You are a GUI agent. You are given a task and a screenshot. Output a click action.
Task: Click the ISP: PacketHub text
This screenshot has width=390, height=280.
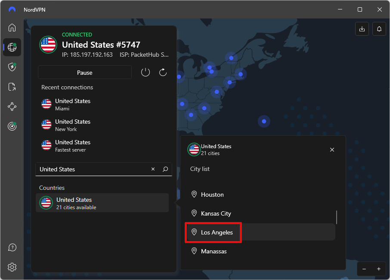[x=144, y=55]
